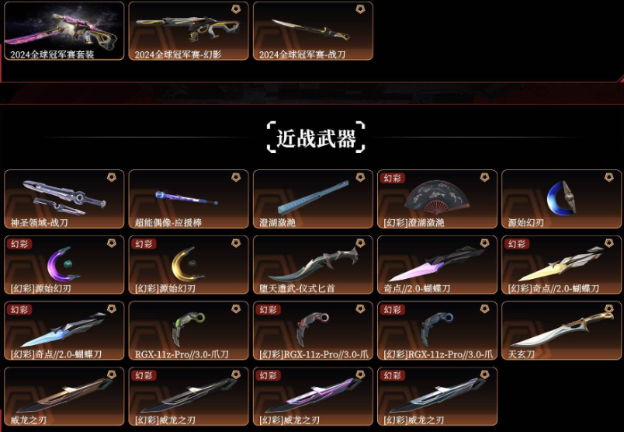Open the 2024全球冠军赛-幻影 rifle skin
Screen dimensions: 624x432
tap(189, 31)
